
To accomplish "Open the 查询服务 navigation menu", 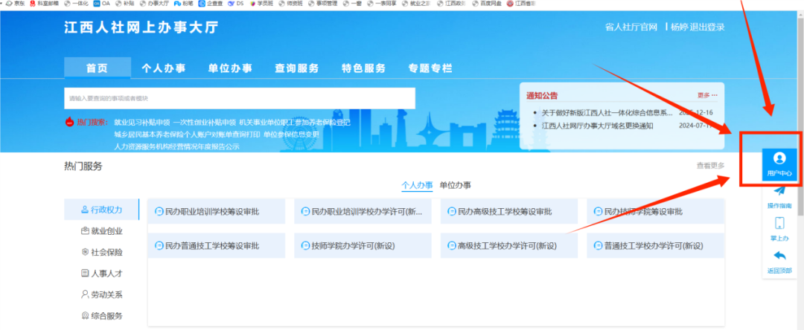I will (x=297, y=68).
